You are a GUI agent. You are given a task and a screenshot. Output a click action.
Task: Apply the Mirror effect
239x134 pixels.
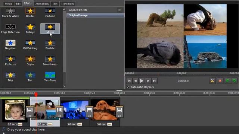point(50,29)
